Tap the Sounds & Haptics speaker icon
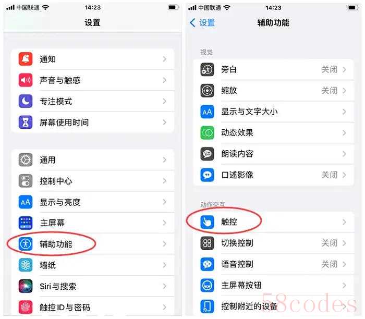This screenshot has width=365, height=319. click(x=26, y=80)
